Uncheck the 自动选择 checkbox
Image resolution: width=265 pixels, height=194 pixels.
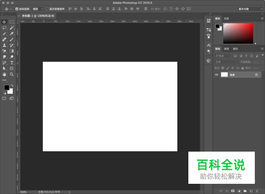click(x=17, y=9)
